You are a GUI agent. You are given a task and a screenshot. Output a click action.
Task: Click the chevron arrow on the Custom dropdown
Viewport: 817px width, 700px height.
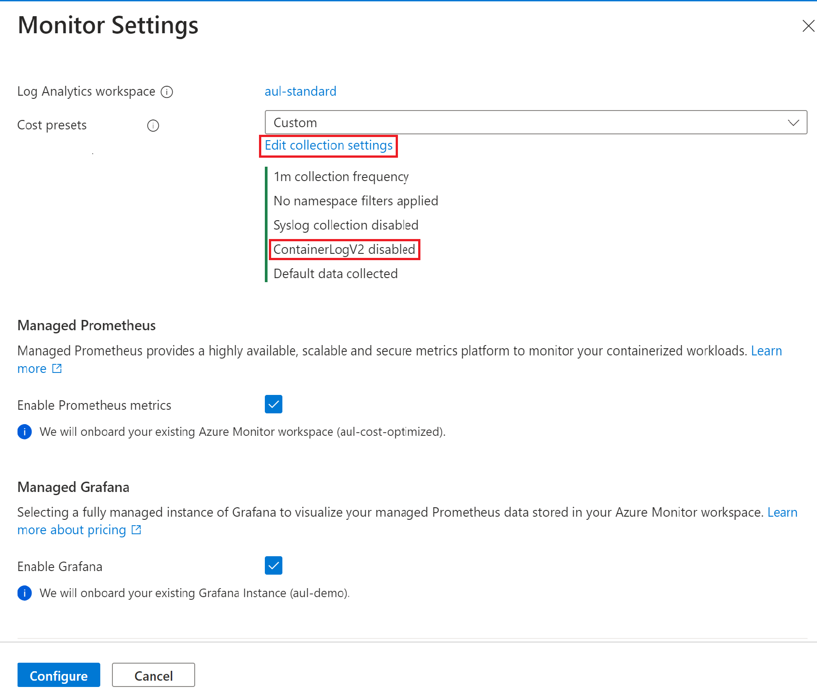pyautogui.click(x=793, y=123)
